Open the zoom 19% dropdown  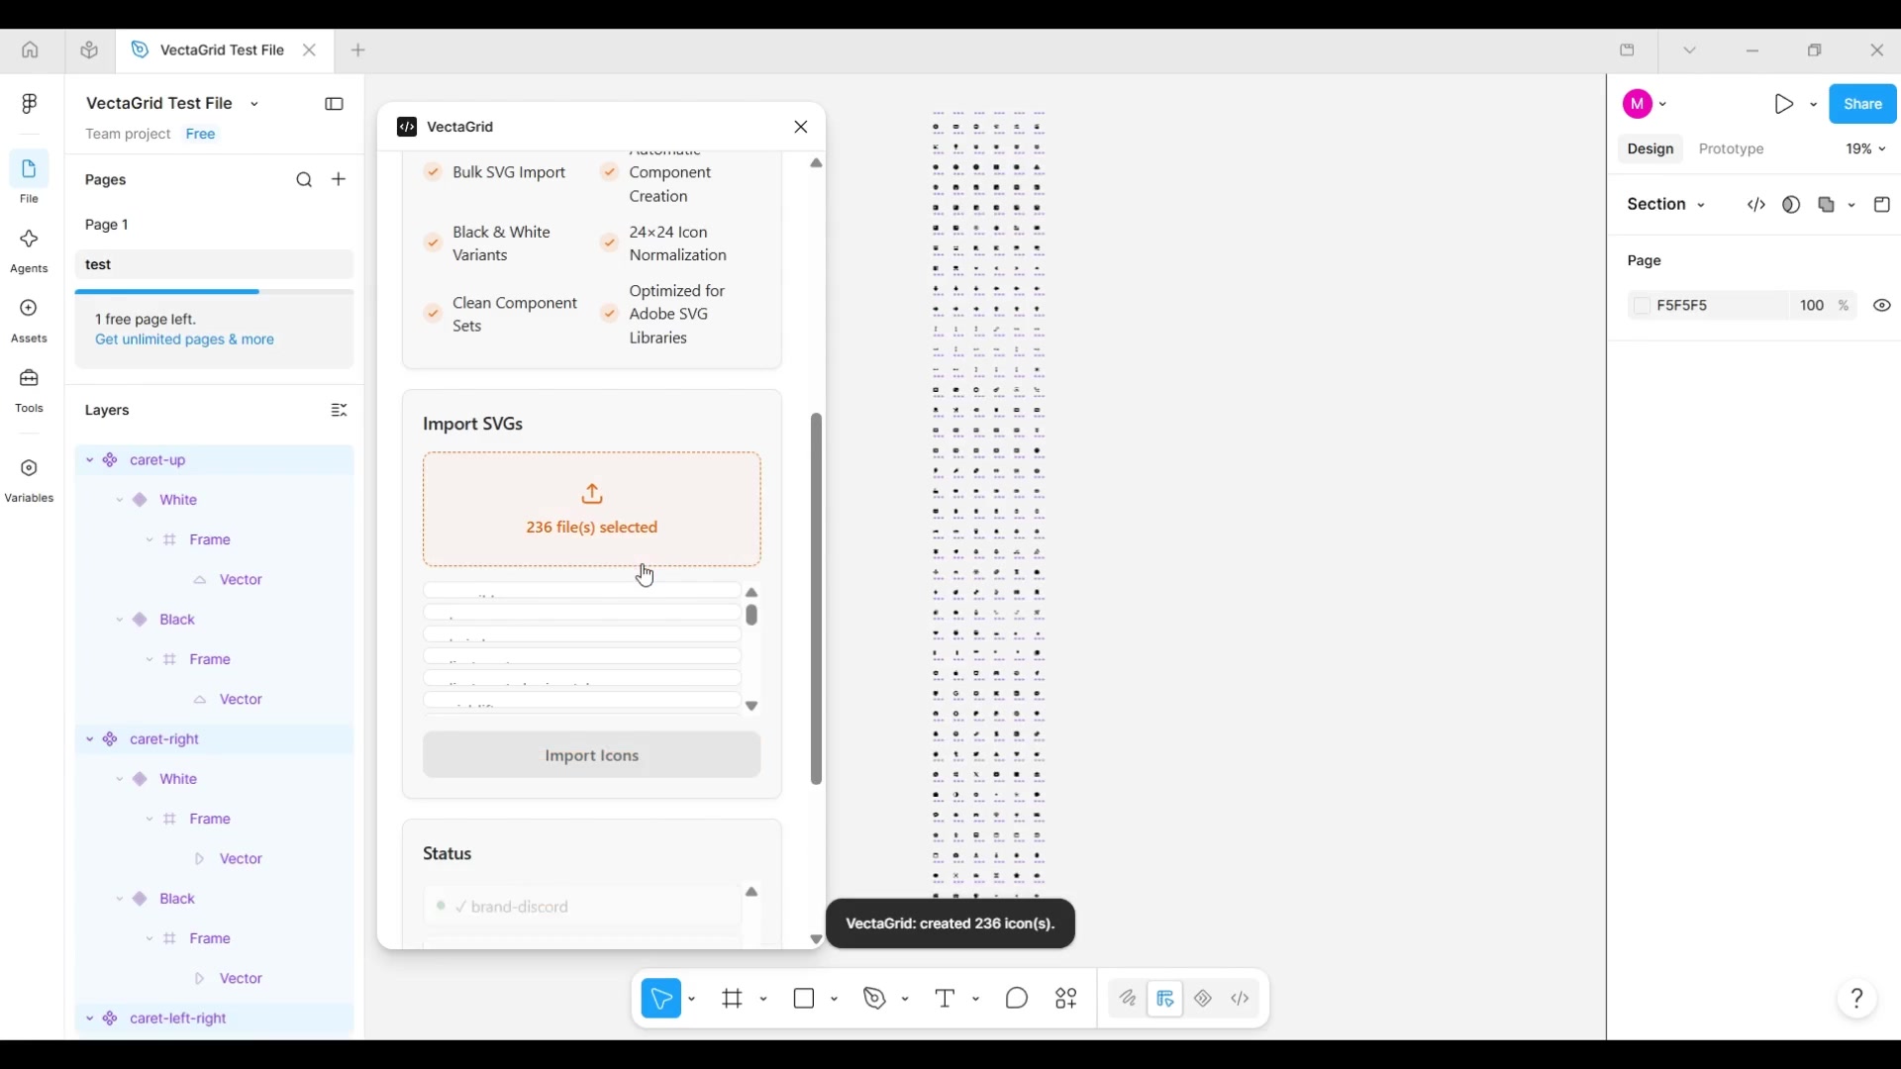[x=1865, y=149]
